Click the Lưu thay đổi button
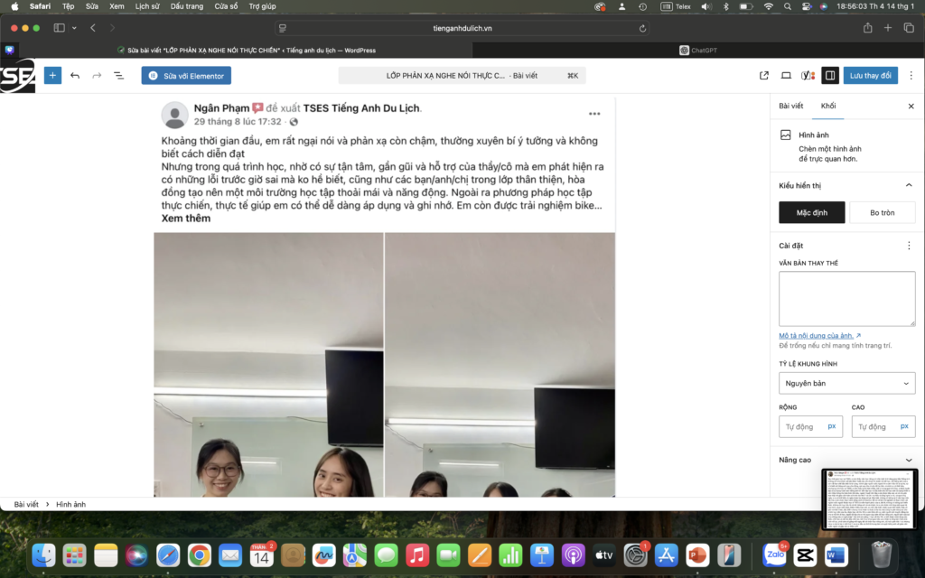The height and width of the screenshot is (578, 925). click(870, 76)
